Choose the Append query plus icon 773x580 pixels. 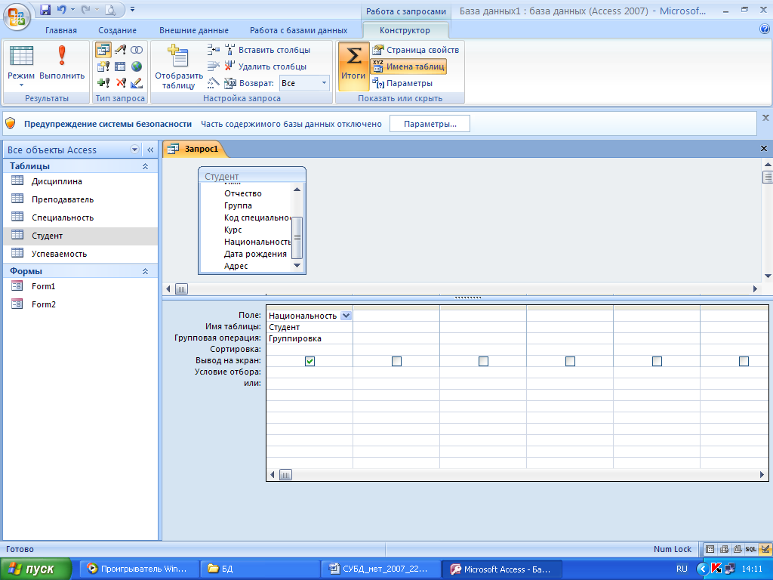tap(103, 83)
